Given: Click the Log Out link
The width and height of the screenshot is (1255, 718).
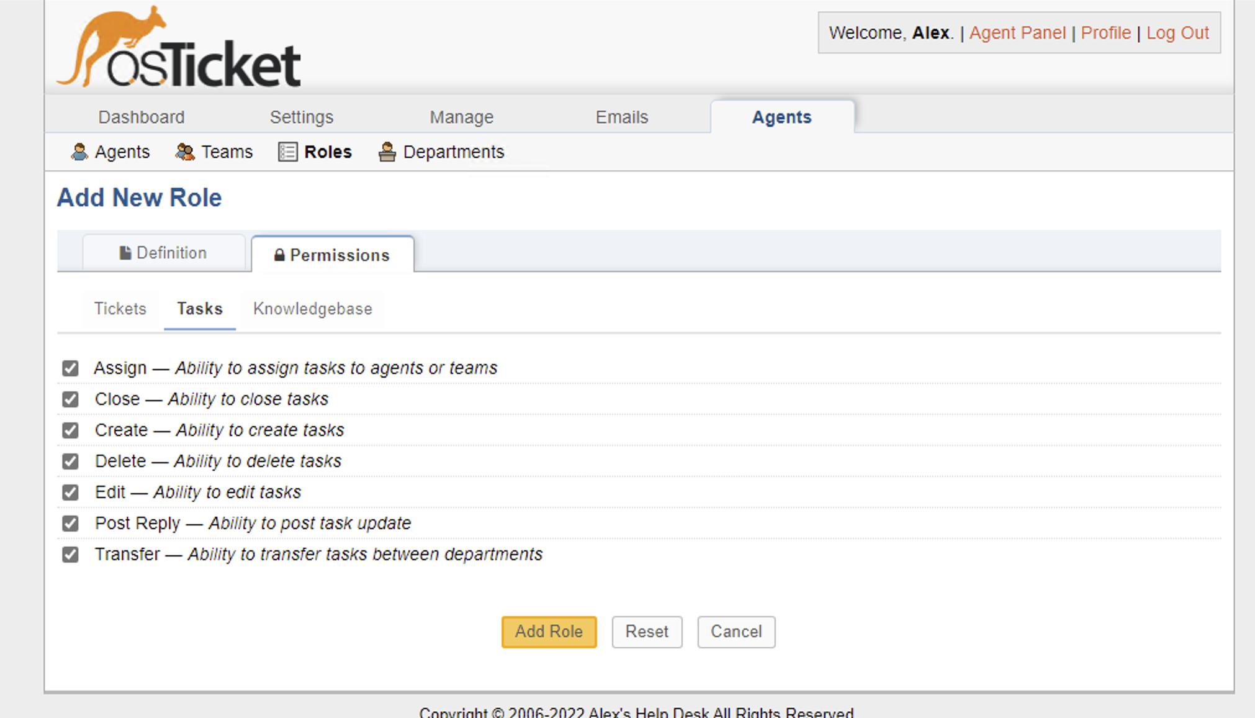Looking at the screenshot, I should click(1177, 33).
